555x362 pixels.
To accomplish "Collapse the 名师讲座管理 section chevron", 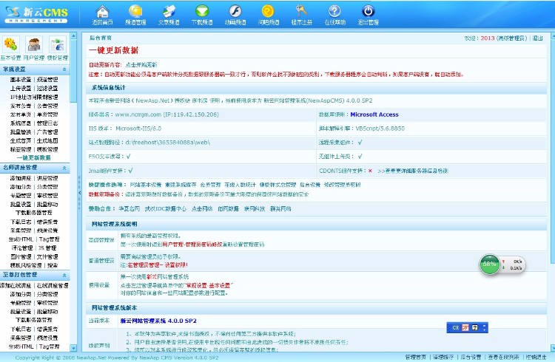I will tap(64, 168).
